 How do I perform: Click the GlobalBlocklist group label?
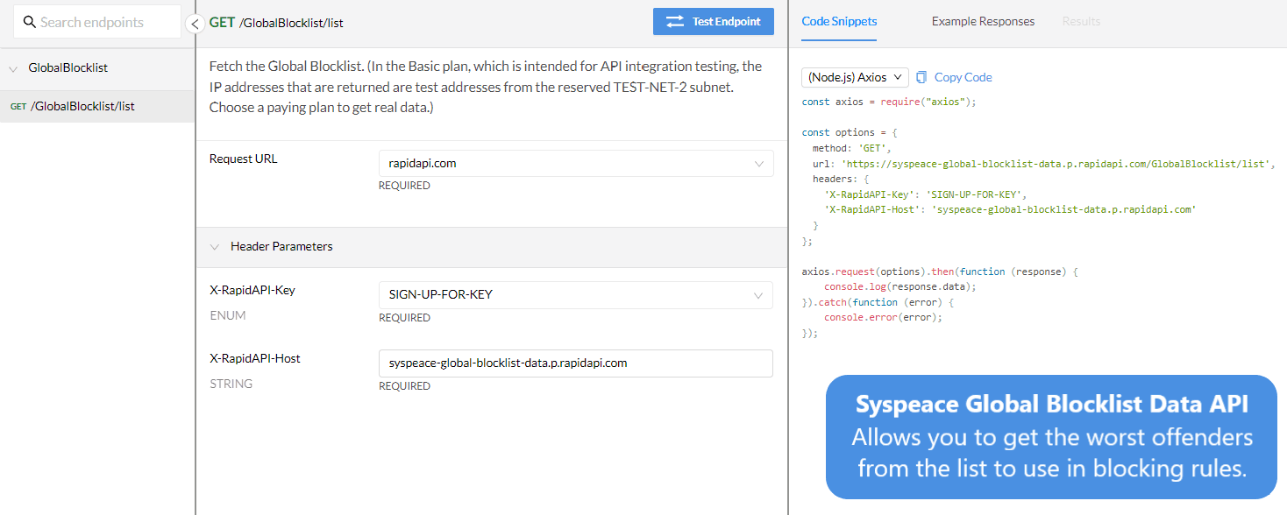(68, 67)
